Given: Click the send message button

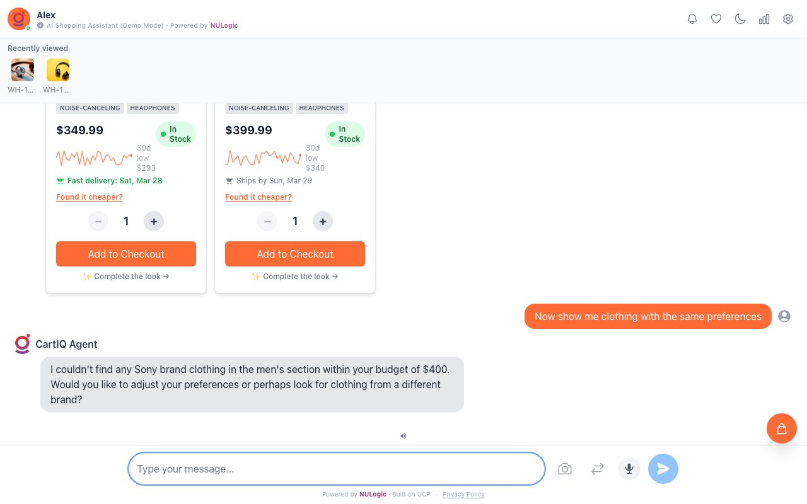Looking at the screenshot, I should coord(663,469).
